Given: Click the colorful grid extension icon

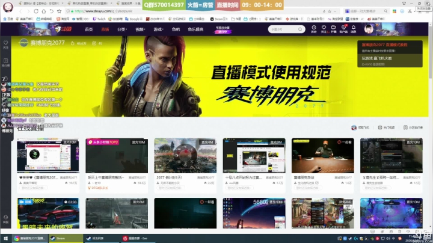Looking at the screenshot, I should click(395, 11).
